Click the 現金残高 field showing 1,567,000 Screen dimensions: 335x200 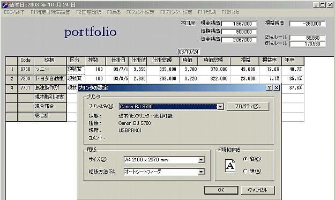[239, 24]
